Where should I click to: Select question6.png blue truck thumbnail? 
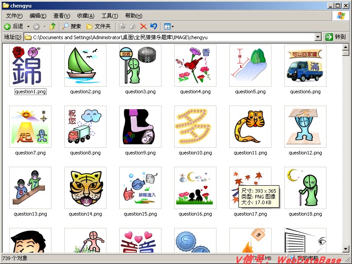[305, 65]
